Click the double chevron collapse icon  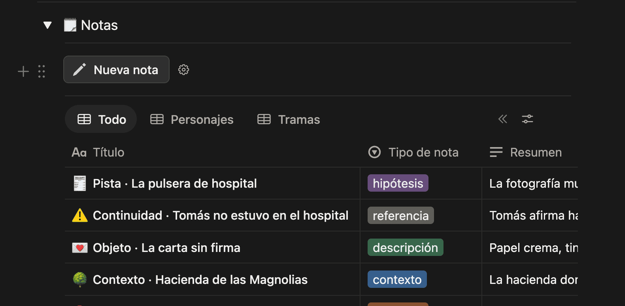503,119
